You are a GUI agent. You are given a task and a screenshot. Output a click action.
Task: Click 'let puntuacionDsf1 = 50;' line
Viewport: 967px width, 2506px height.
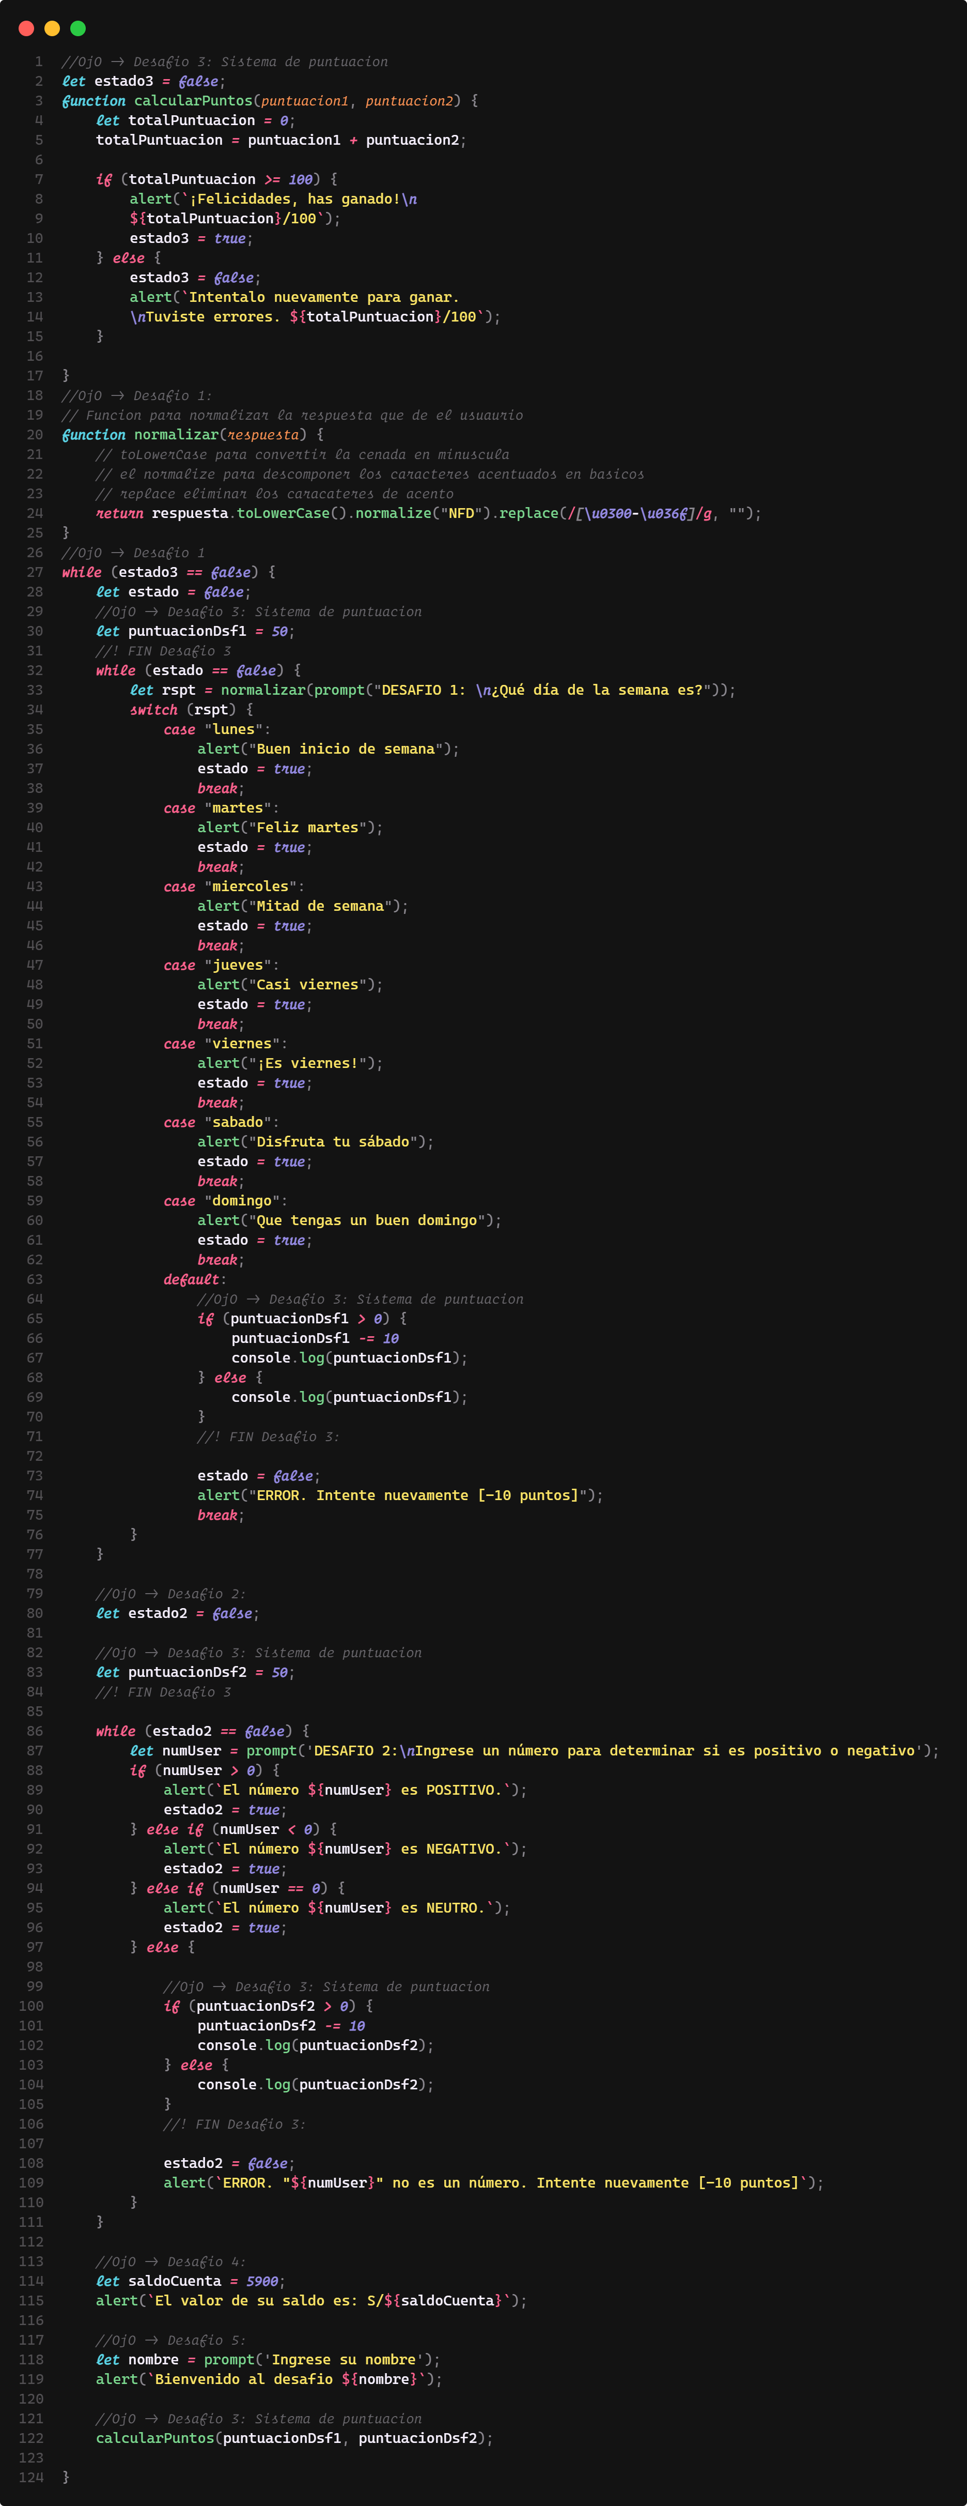click(x=195, y=631)
